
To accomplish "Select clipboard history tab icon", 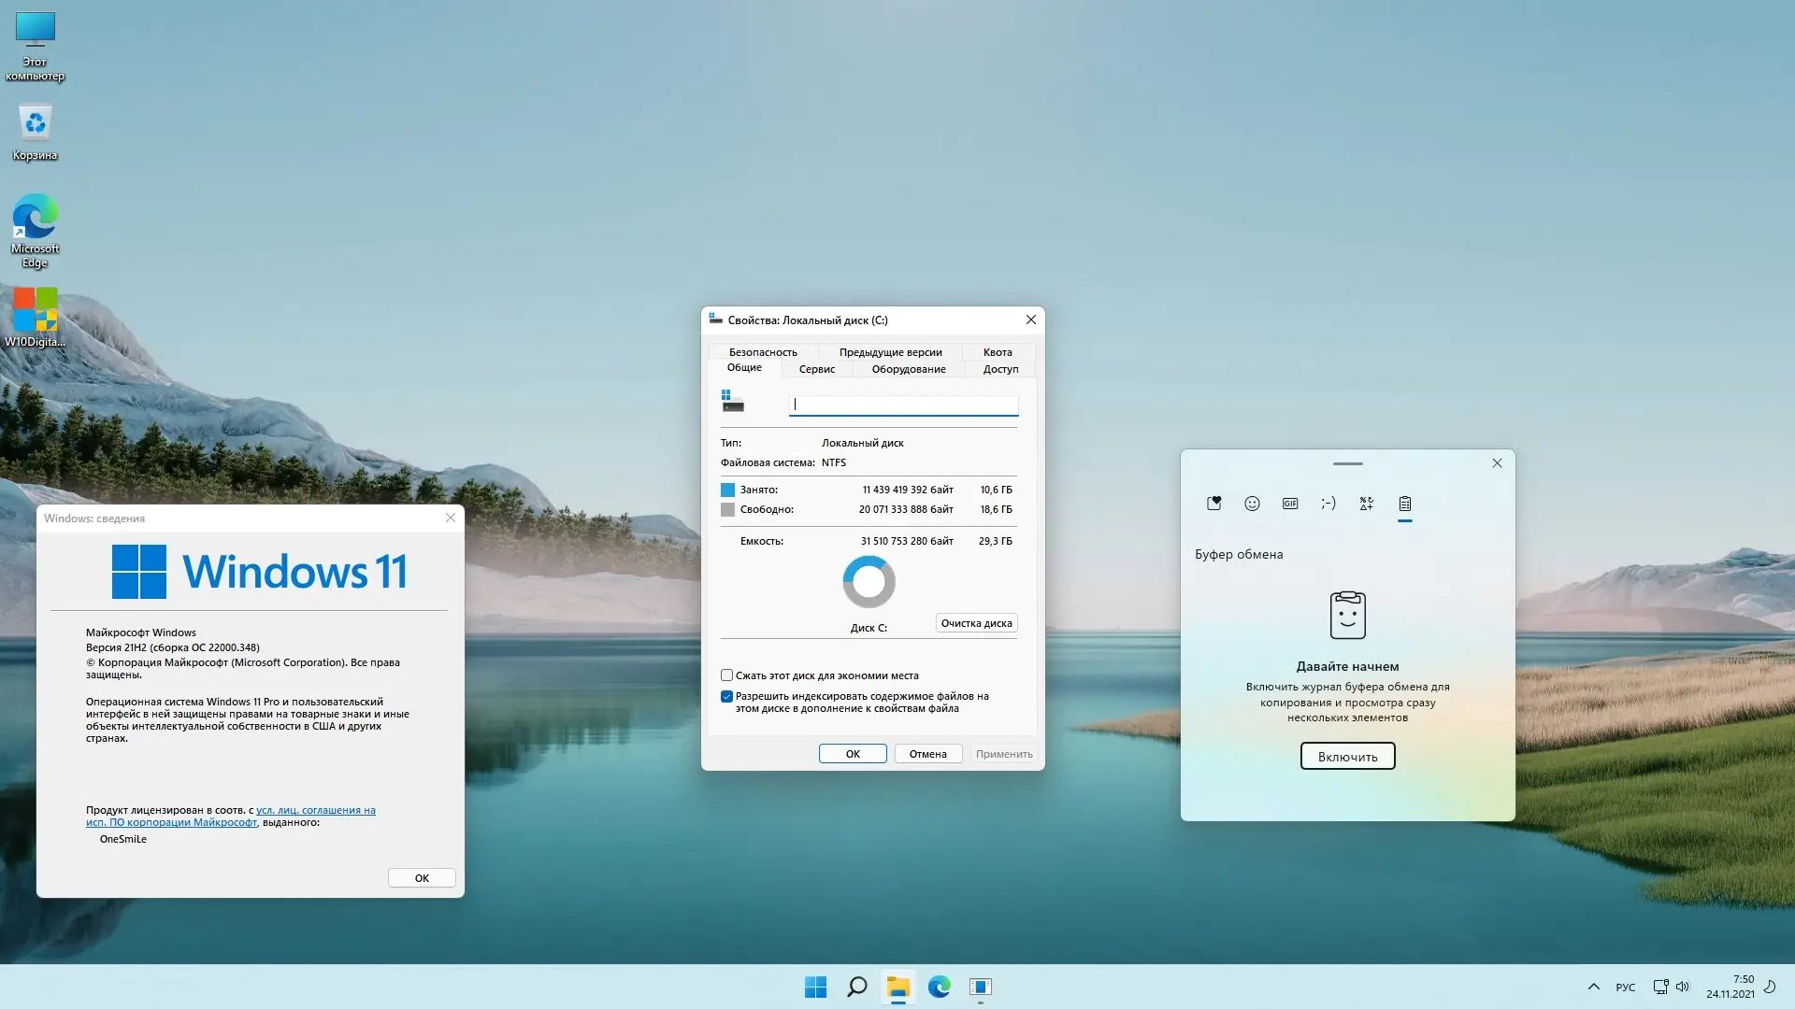I will coord(1404,504).
